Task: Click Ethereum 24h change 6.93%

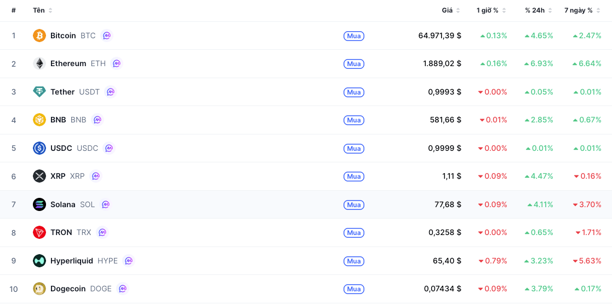Action: tap(539, 64)
